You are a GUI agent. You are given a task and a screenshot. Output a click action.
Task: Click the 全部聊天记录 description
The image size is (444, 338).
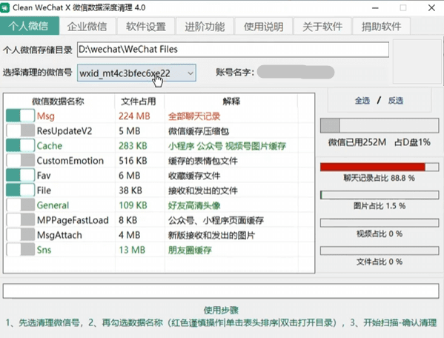194,116
